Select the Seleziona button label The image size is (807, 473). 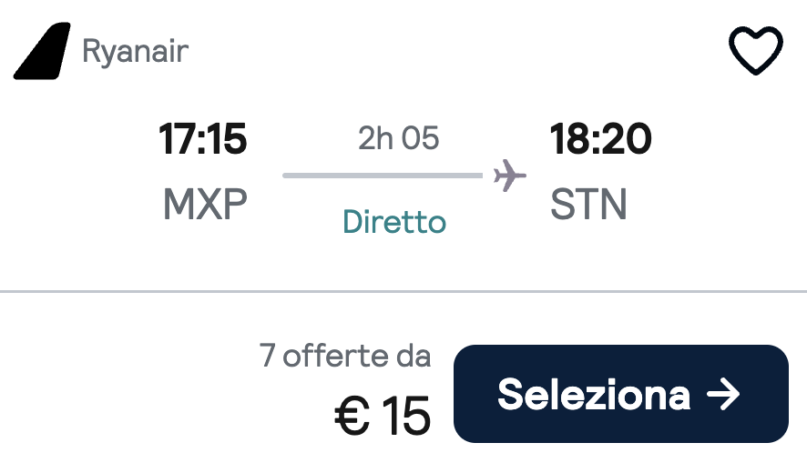coord(594,395)
